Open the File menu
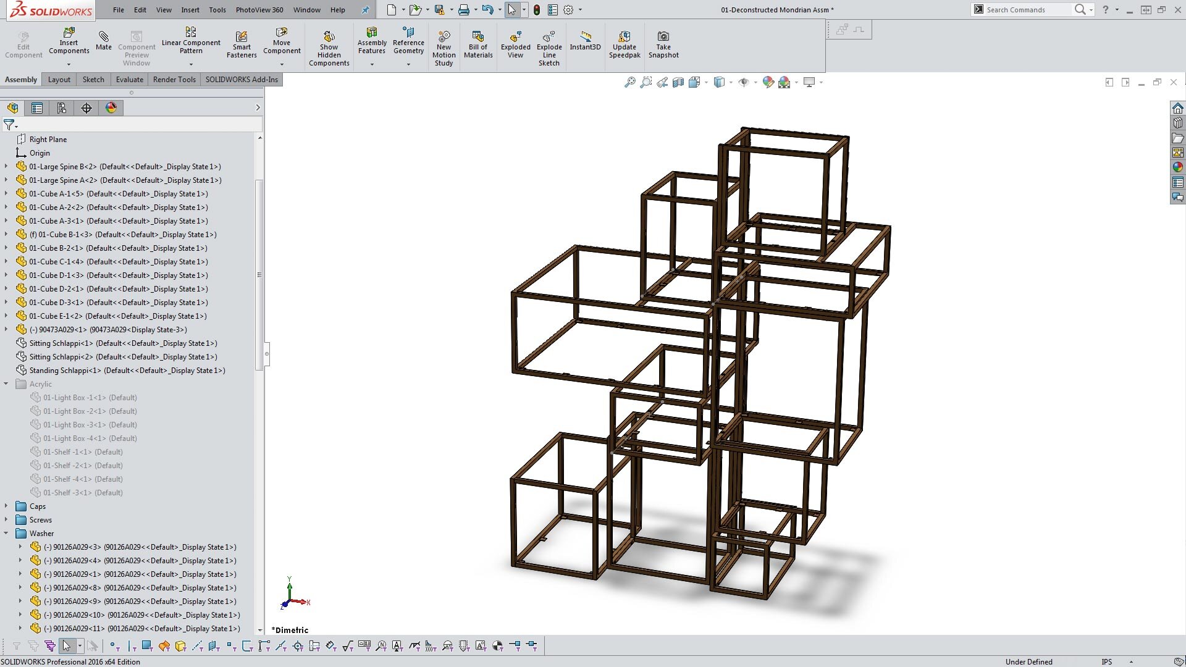The height and width of the screenshot is (667, 1186). click(119, 10)
